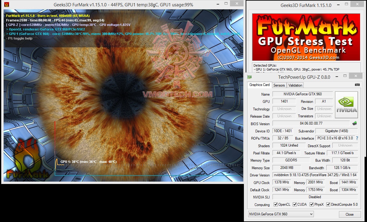The height and width of the screenshot is (222, 367).
Task: Click the Revision A1 value
Action: click(x=324, y=101)
